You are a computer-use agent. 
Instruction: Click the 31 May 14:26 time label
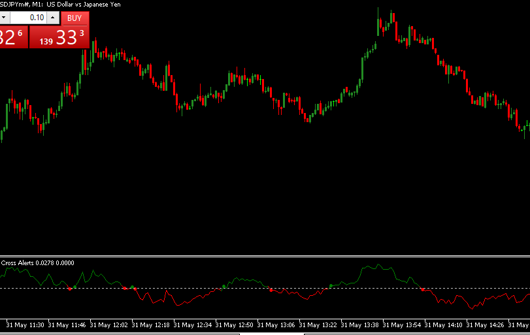[486, 325]
